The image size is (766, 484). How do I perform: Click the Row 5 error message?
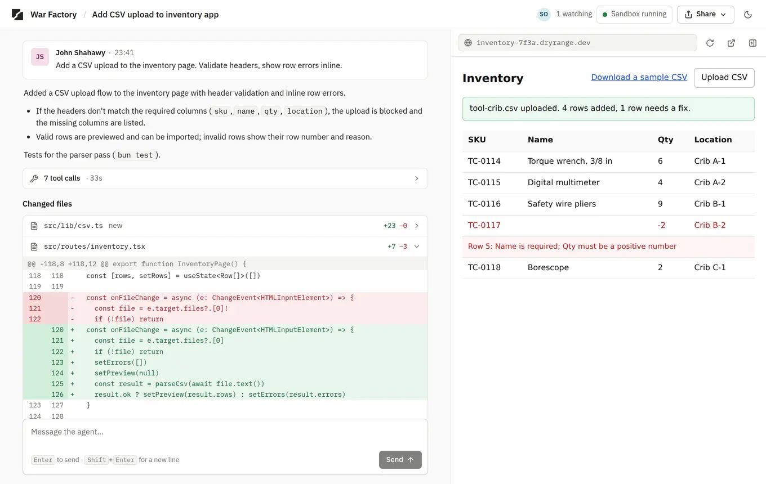coord(572,246)
